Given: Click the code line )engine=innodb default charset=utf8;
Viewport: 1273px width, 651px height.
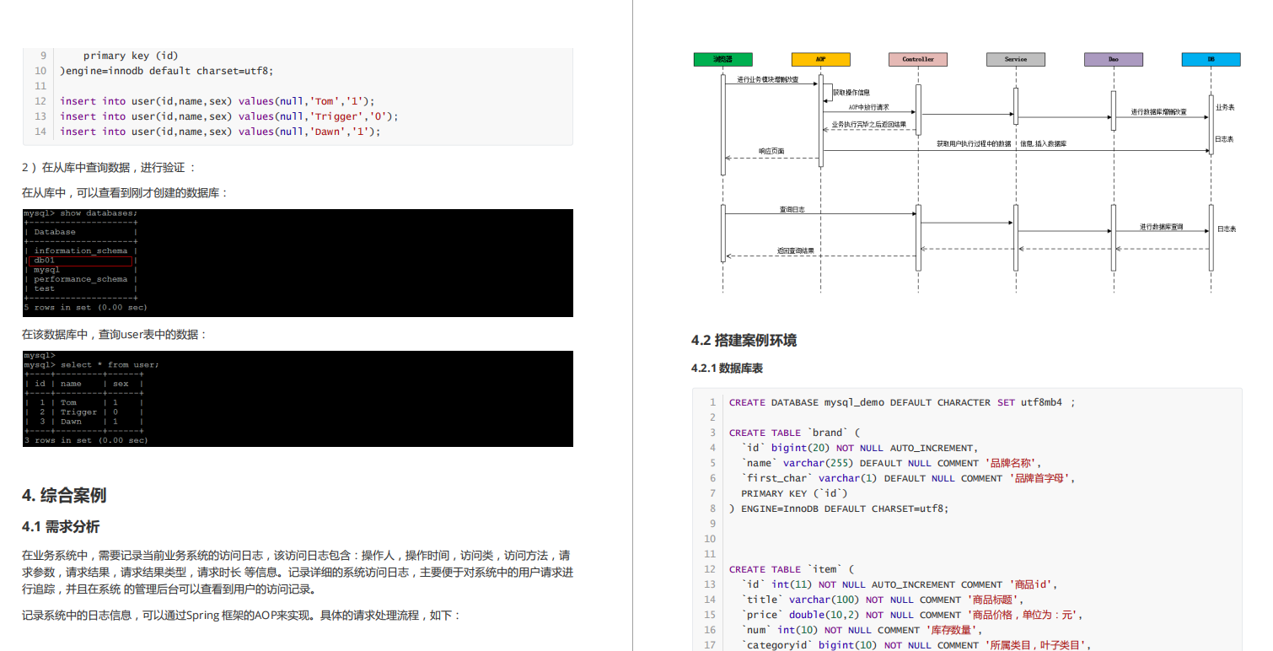Looking at the screenshot, I should (x=167, y=71).
